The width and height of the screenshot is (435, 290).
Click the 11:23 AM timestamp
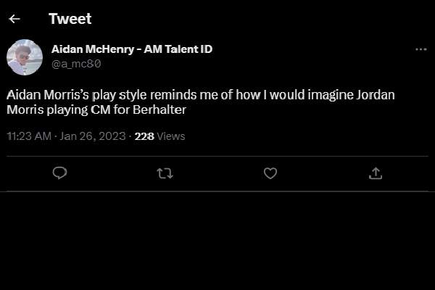29,136
